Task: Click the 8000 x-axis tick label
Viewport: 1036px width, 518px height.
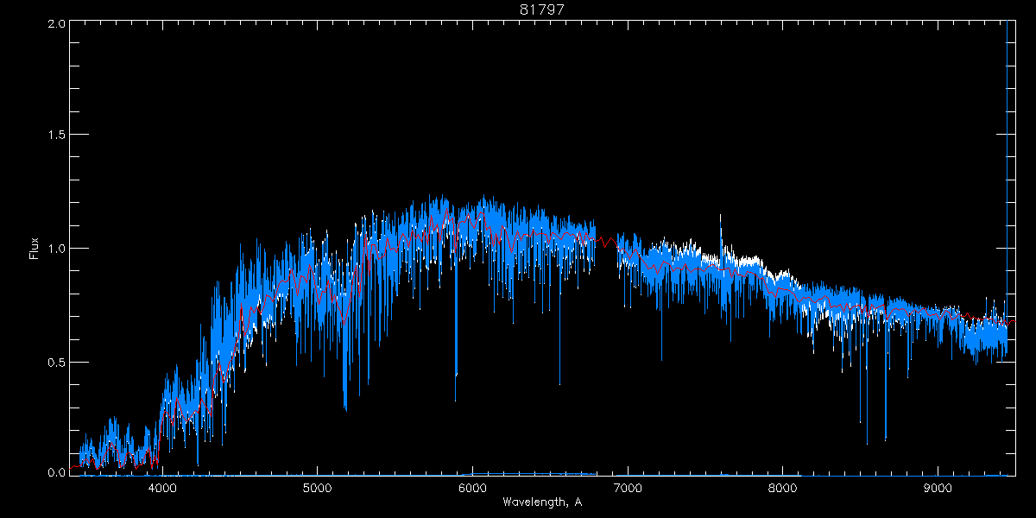Action: click(x=783, y=487)
